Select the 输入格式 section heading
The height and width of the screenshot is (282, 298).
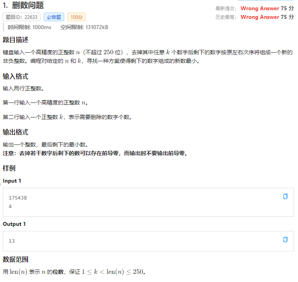15,76
